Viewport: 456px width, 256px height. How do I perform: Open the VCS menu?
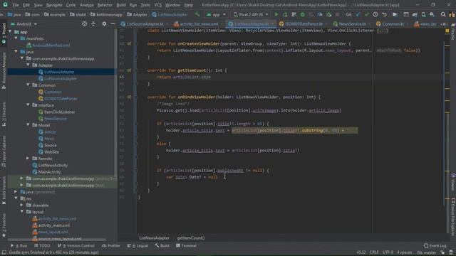(157, 5)
